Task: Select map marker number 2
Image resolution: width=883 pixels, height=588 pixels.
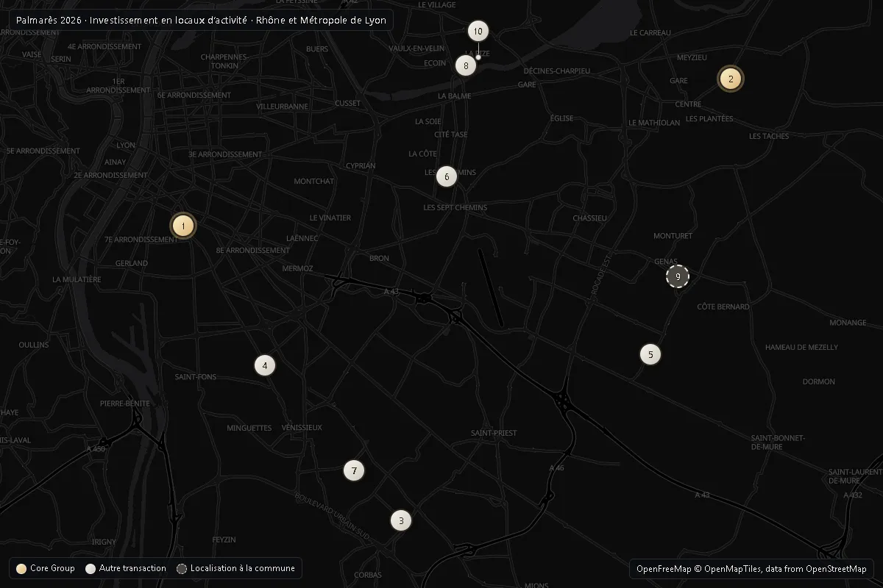Action: [x=731, y=79]
